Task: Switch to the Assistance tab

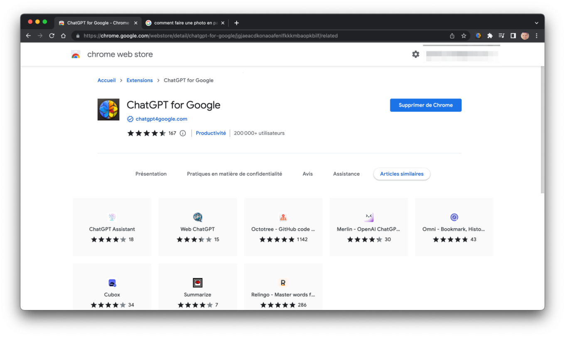Action: (346, 174)
